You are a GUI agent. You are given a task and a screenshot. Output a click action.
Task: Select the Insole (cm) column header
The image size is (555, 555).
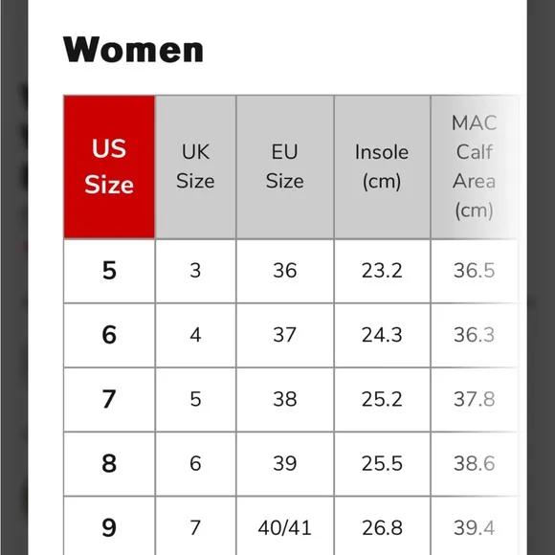click(382, 167)
